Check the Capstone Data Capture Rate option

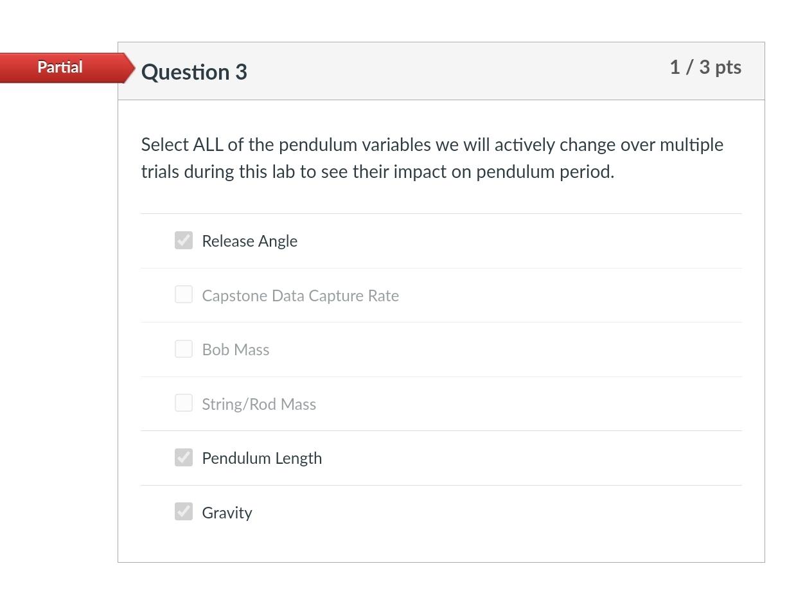pyautogui.click(x=183, y=295)
